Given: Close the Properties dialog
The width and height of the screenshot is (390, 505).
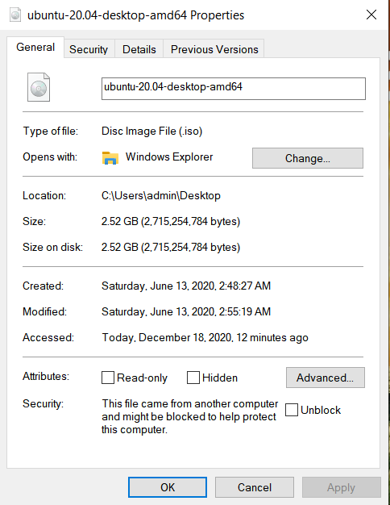Looking at the screenshot, I should pos(371,15).
